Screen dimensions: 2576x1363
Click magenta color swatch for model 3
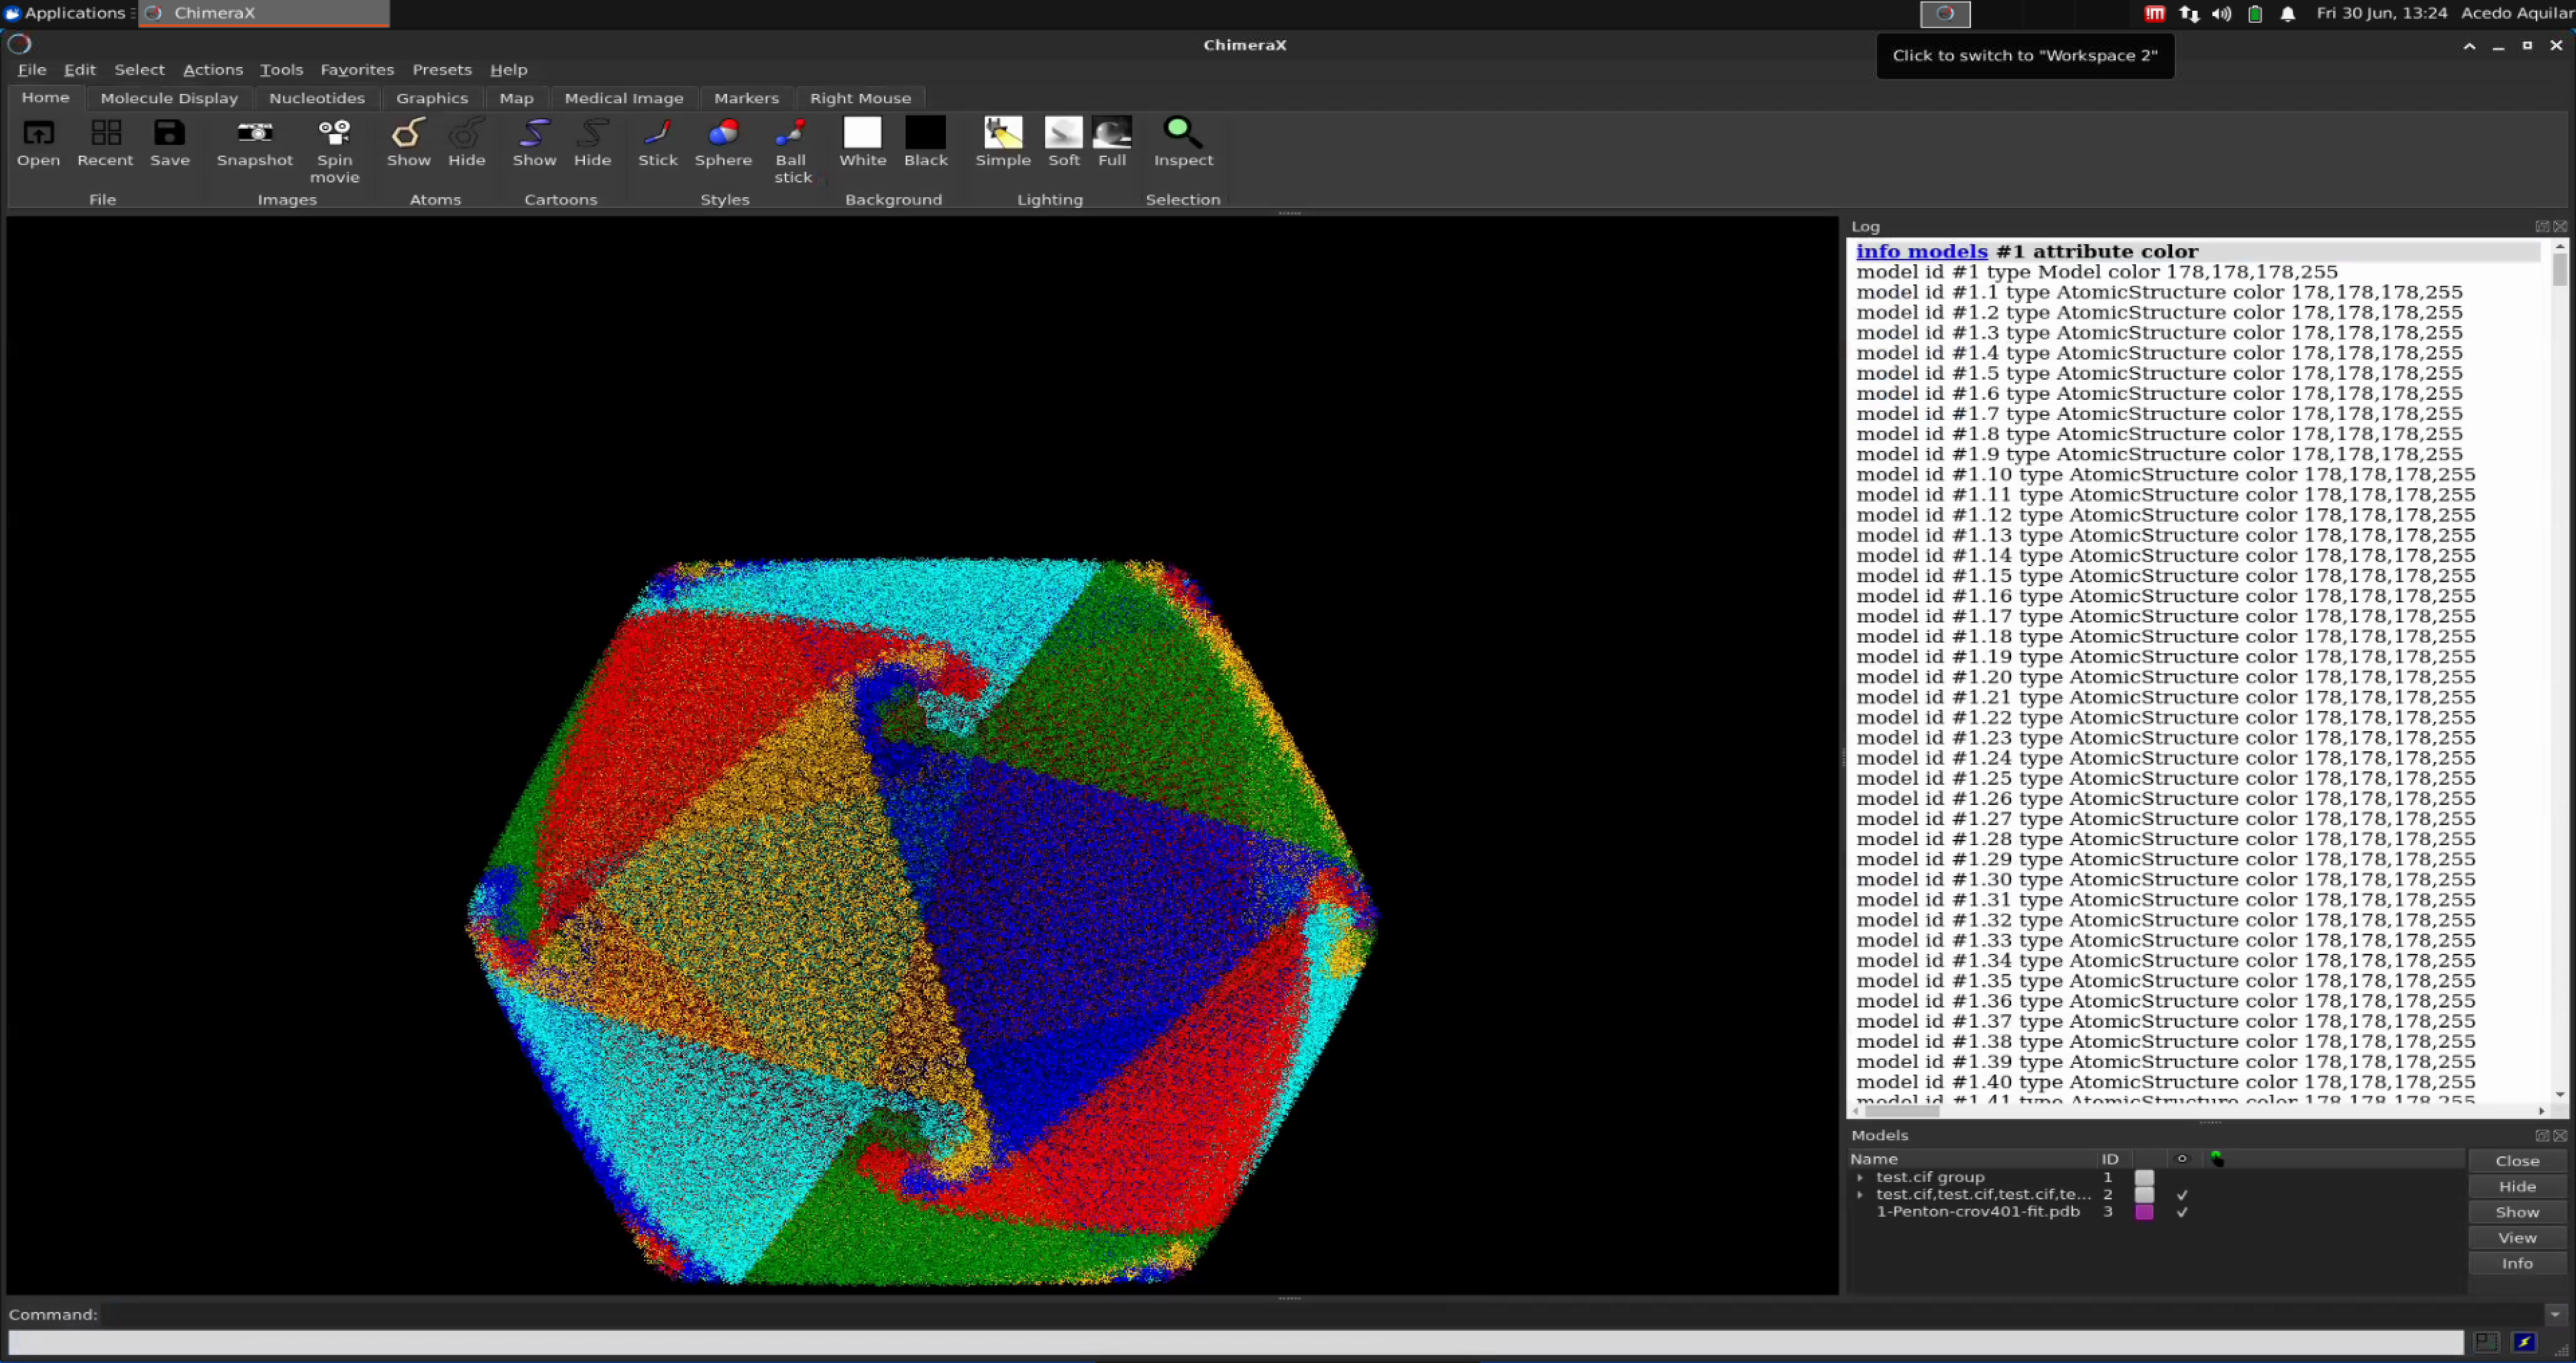click(2144, 1212)
